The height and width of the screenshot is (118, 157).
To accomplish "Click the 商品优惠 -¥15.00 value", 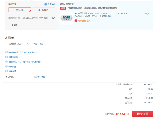I will pos(149,98).
